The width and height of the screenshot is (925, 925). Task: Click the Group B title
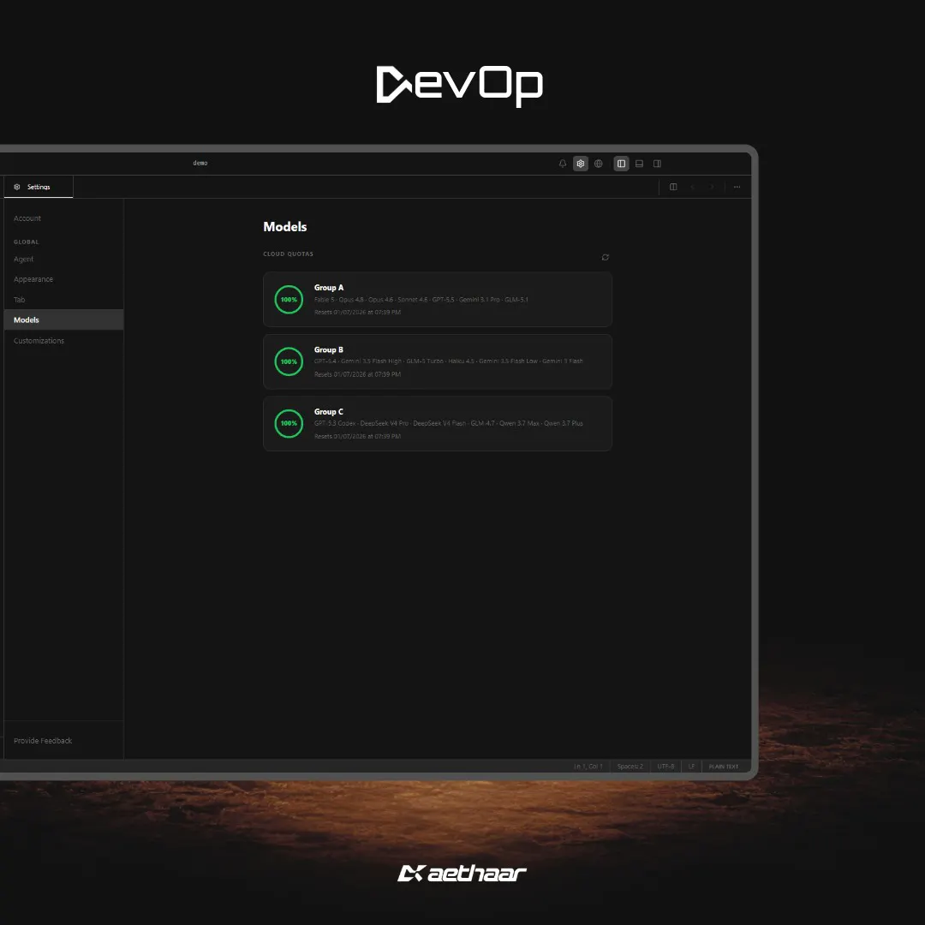[x=329, y=349]
